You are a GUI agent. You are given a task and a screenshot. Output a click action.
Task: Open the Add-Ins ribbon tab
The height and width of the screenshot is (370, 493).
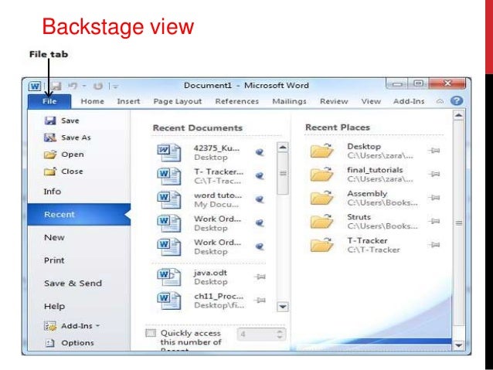point(409,101)
